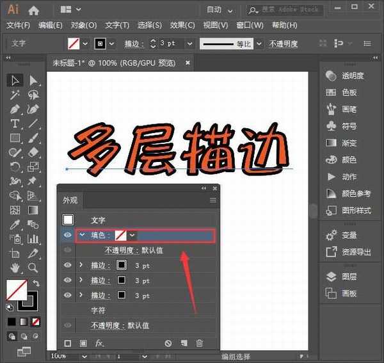This screenshot has height=363, width=384.
Task: Enable Draw Normal mode
Action: click(12, 336)
